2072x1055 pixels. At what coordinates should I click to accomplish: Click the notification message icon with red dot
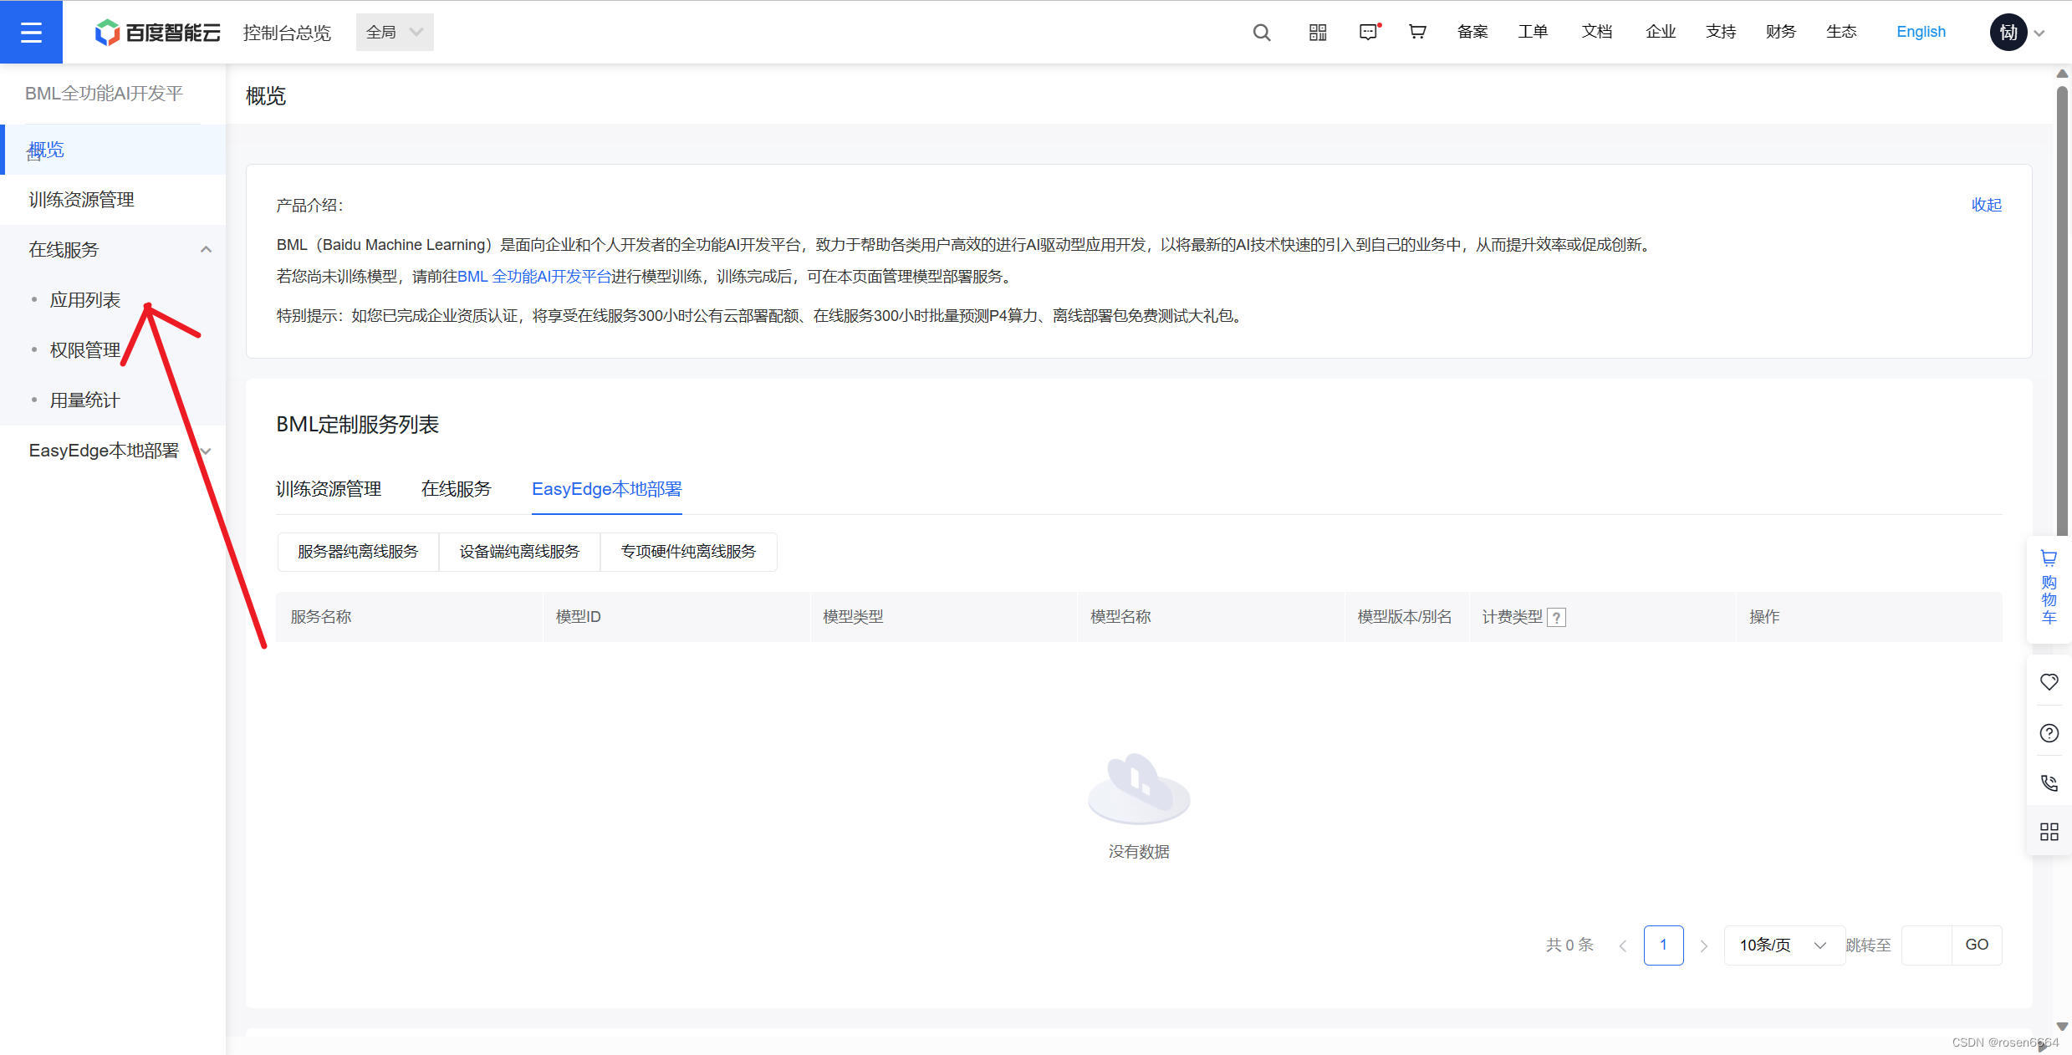coord(1368,32)
